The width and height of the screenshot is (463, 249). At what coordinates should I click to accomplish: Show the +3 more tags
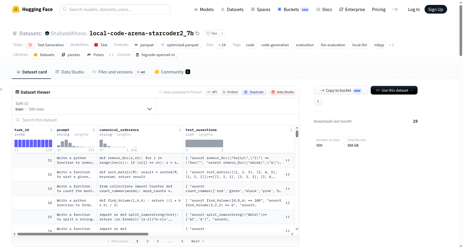tap(392, 45)
